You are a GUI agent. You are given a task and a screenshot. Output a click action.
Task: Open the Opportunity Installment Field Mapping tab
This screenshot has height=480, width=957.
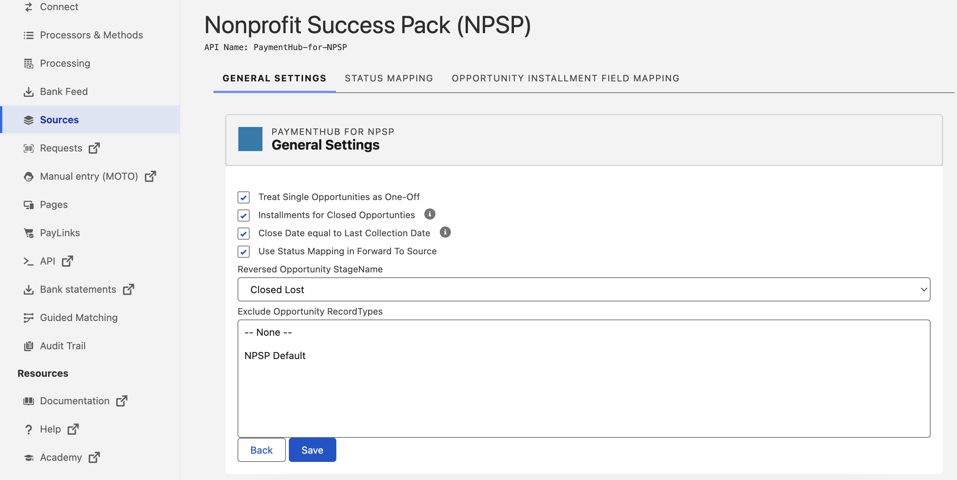point(565,78)
